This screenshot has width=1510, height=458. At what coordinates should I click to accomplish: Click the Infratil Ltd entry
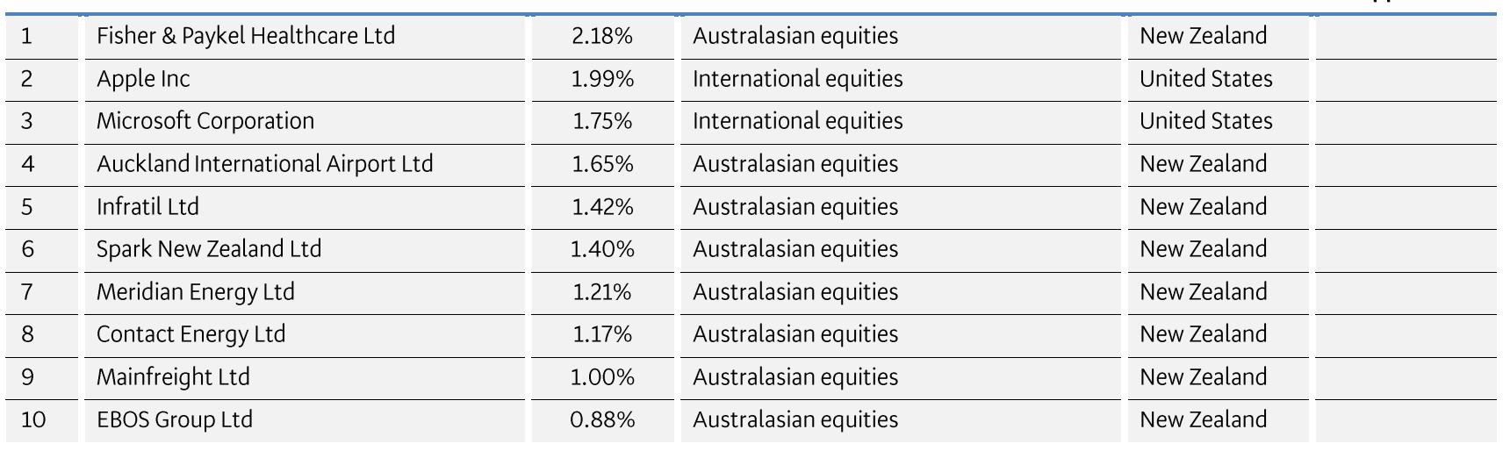point(147,207)
